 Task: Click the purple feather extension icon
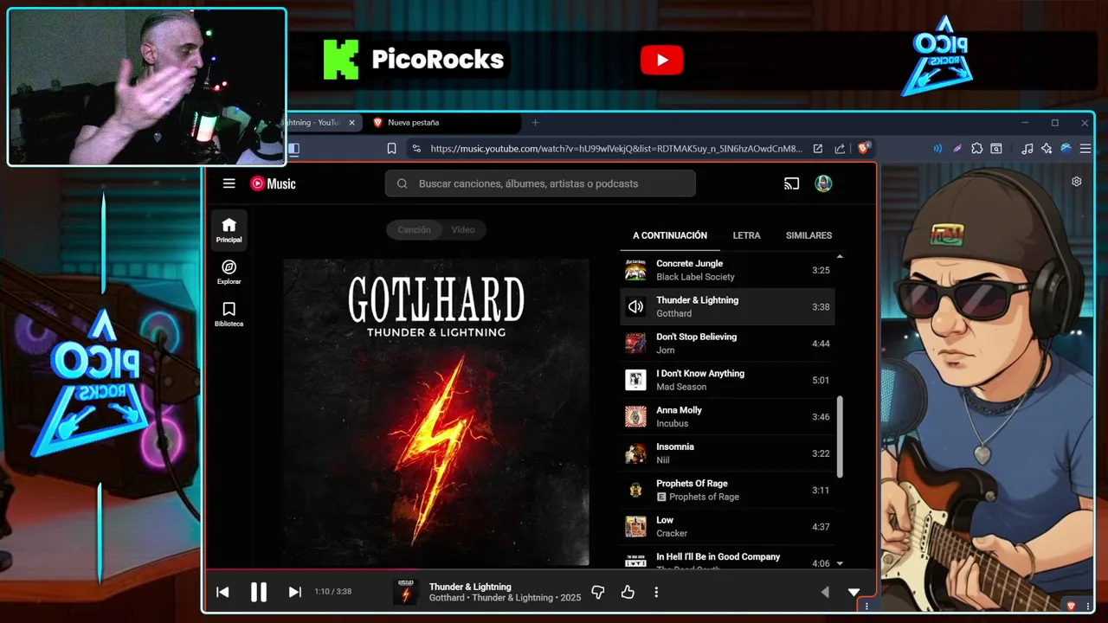(957, 149)
